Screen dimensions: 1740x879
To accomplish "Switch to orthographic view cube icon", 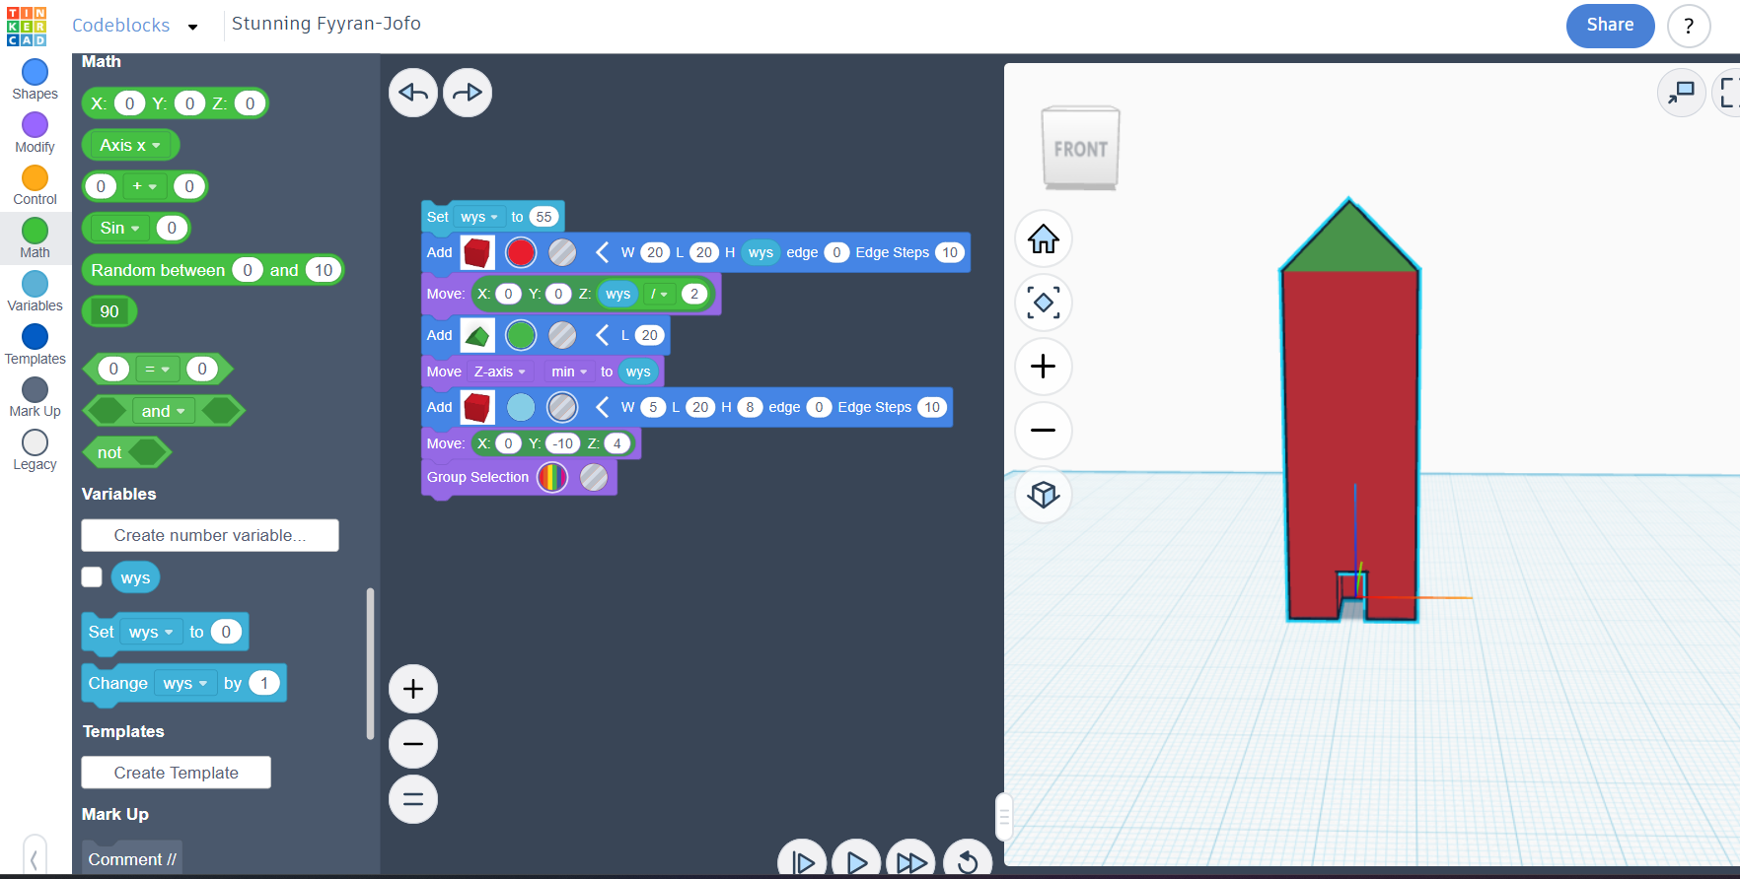I will (1043, 494).
